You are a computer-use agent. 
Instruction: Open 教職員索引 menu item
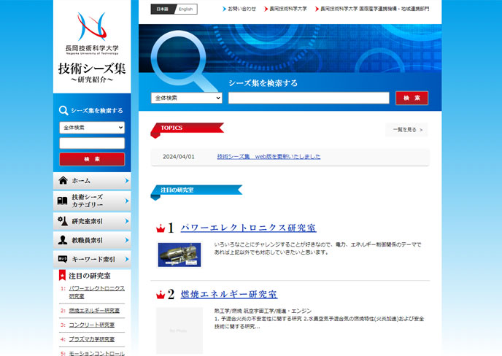click(92, 240)
